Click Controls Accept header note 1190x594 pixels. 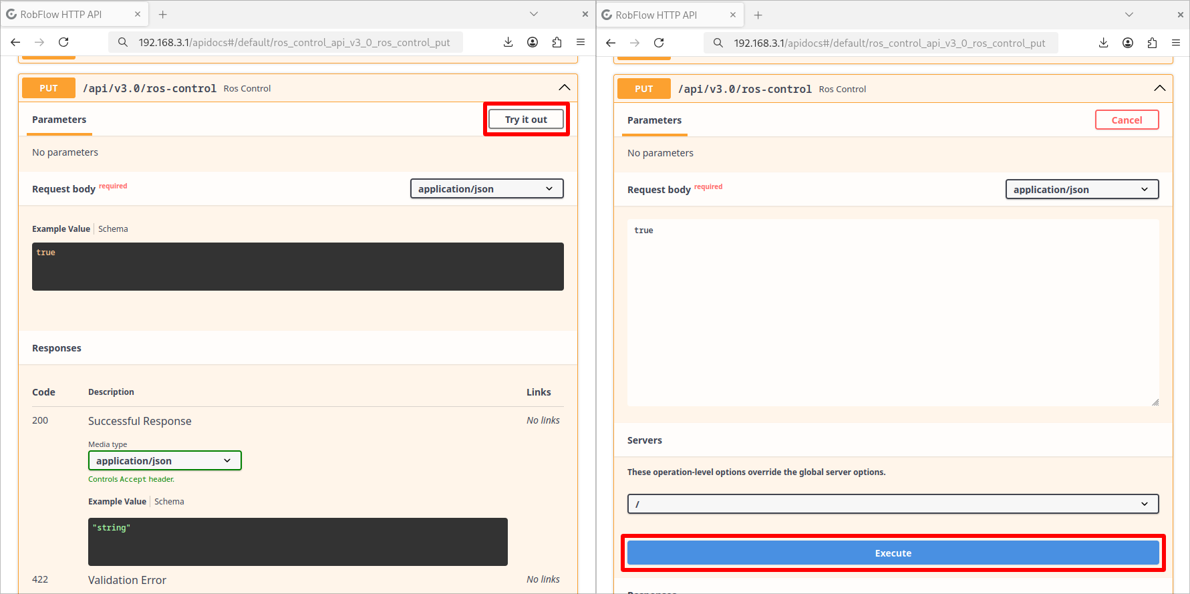131,479
